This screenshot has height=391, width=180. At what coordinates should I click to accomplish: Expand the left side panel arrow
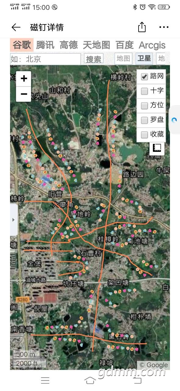point(13,220)
